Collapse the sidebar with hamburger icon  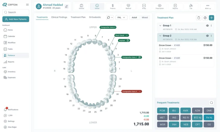pyautogui.click(x=27, y=5)
